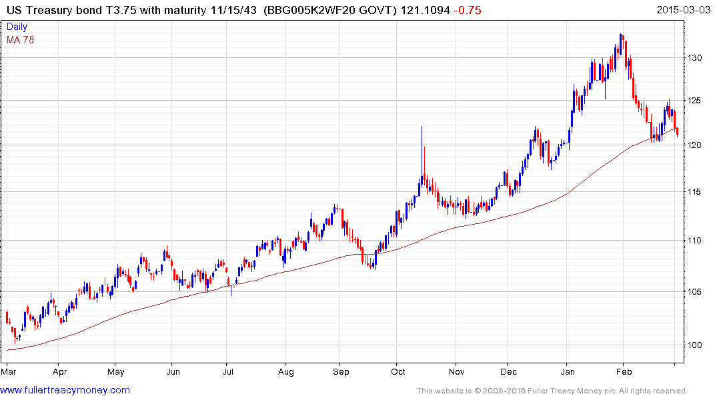Click the 'MA 78' moving average label
This screenshot has width=717, height=400.
pos(20,40)
